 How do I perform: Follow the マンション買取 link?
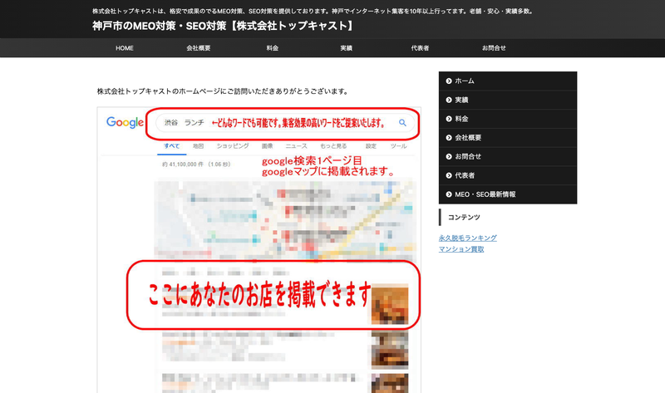(461, 249)
